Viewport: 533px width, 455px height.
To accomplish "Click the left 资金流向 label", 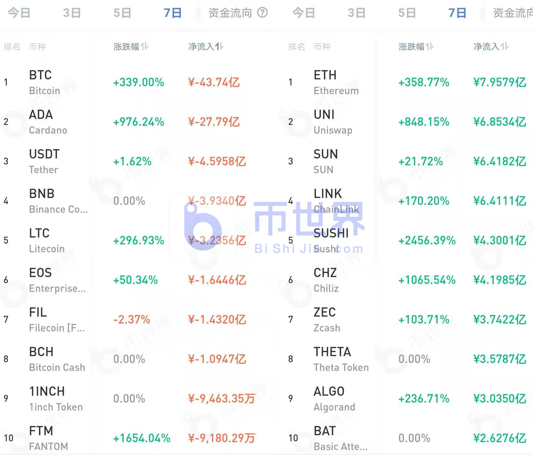I will click(230, 13).
